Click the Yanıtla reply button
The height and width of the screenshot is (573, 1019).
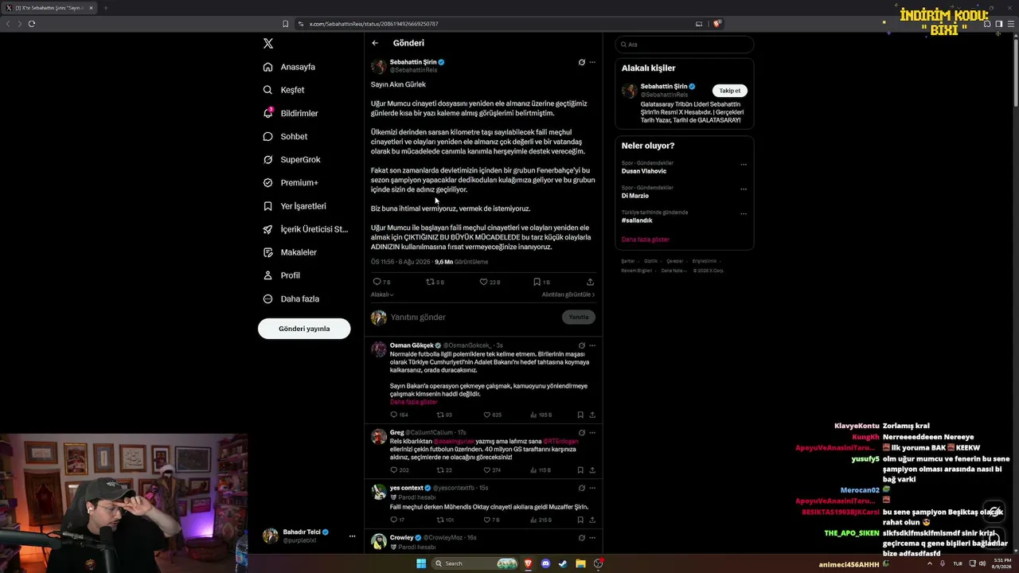[x=579, y=317]
